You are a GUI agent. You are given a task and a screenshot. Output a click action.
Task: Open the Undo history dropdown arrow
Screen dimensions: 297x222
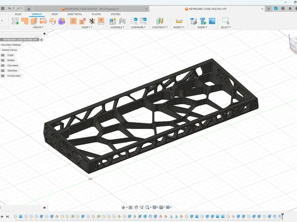[x=13, y=9]
